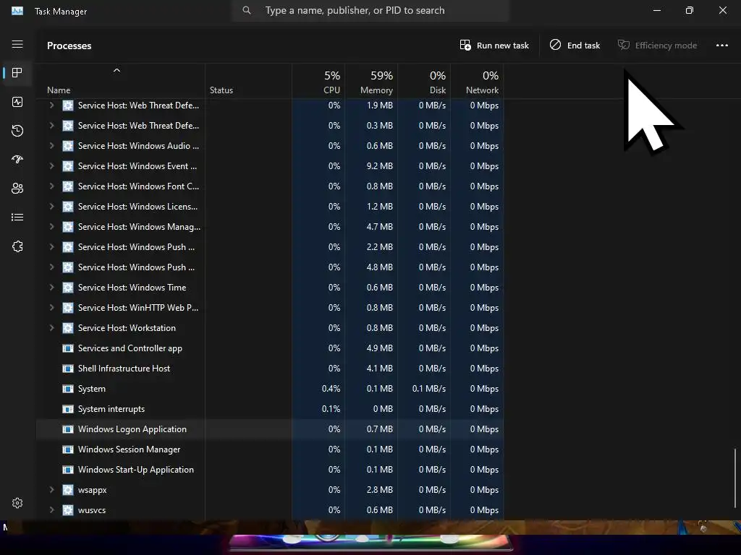Expand Service Host: Workstation row
Screen dimensions: 741x555
click(51, 328)
